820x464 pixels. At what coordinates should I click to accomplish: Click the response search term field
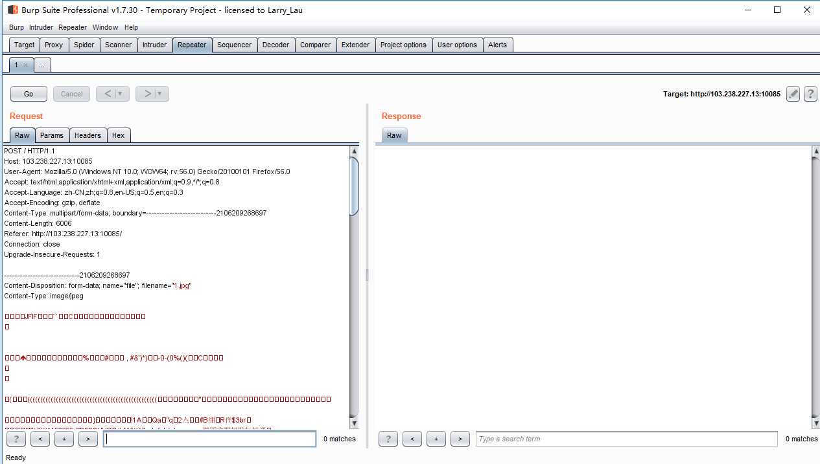pos(626,439)
